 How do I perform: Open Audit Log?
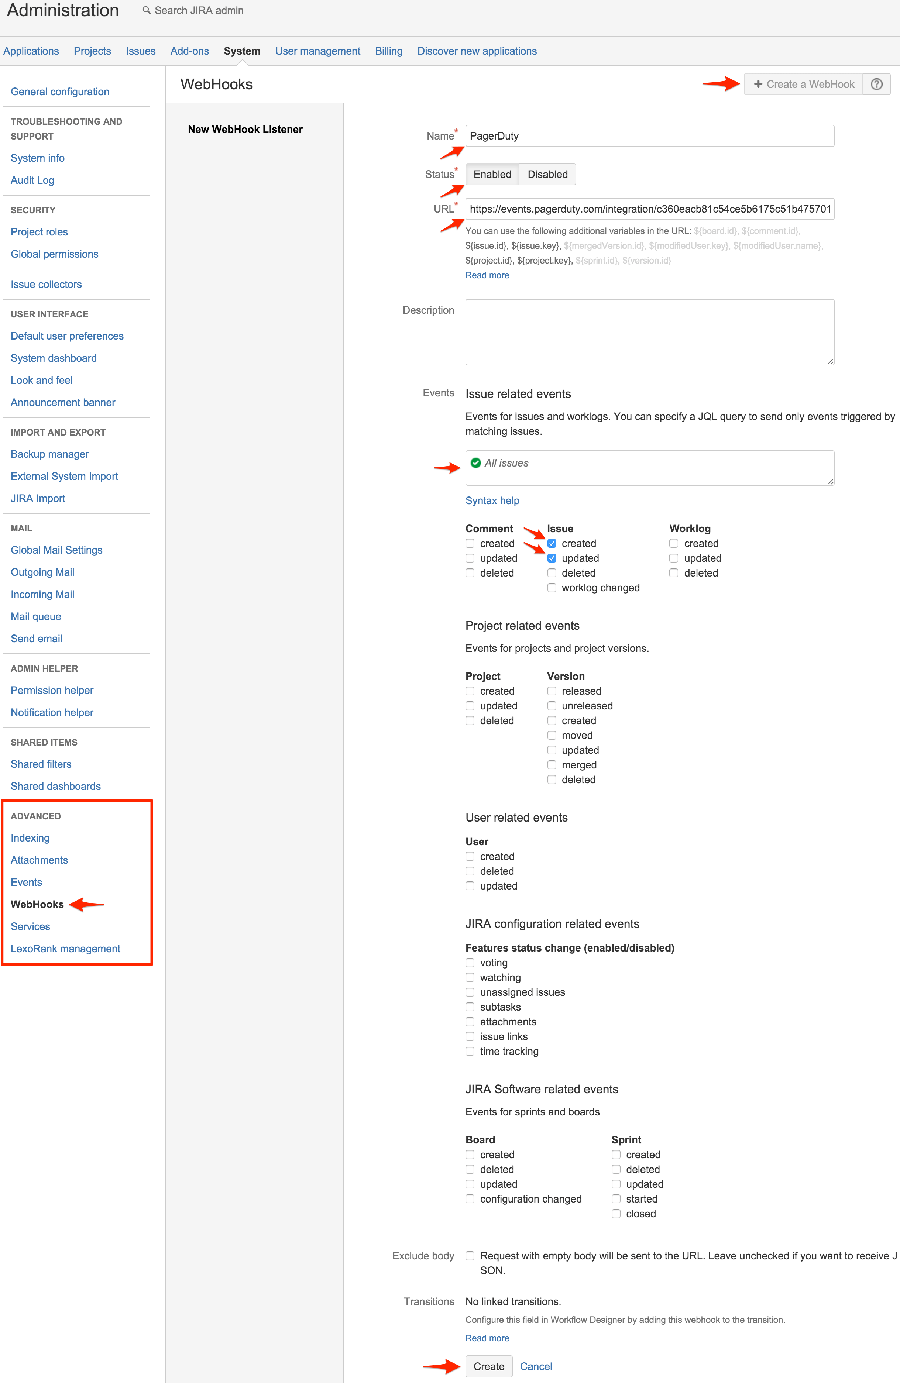[x=32, y=180]
